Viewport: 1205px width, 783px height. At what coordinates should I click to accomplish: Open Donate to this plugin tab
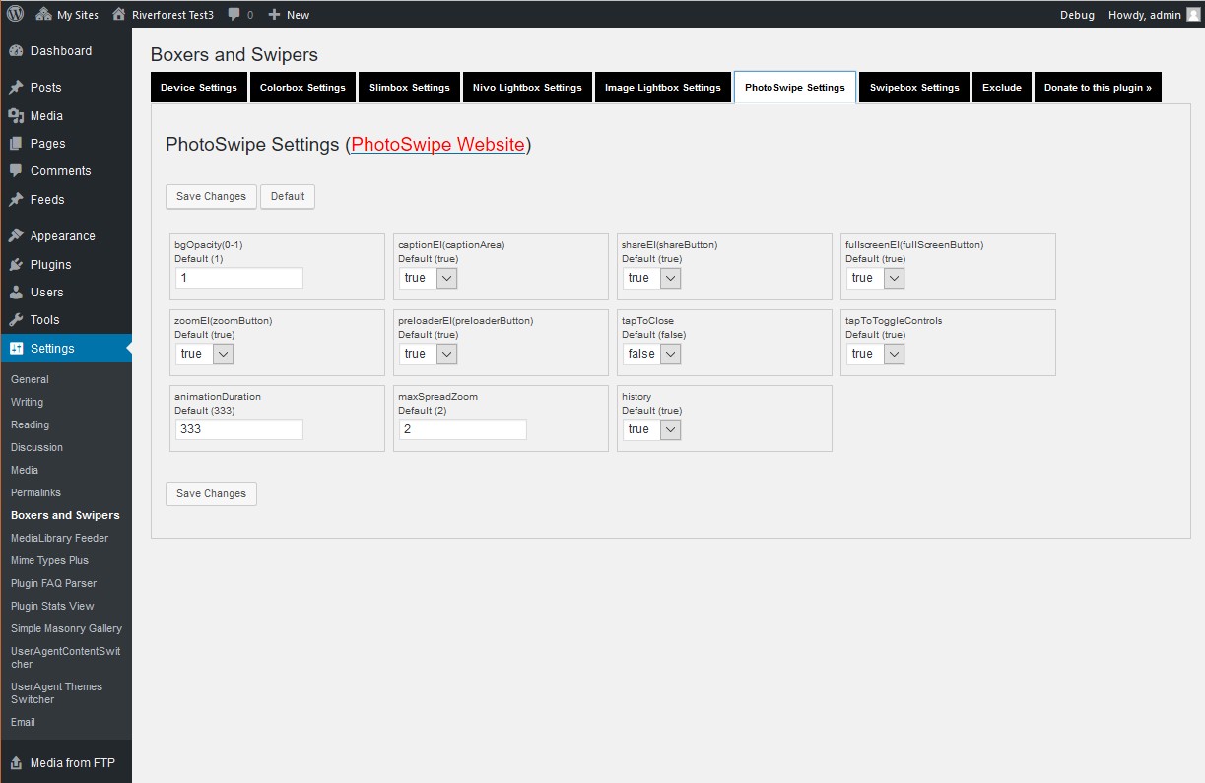[x=1098, y=87]
